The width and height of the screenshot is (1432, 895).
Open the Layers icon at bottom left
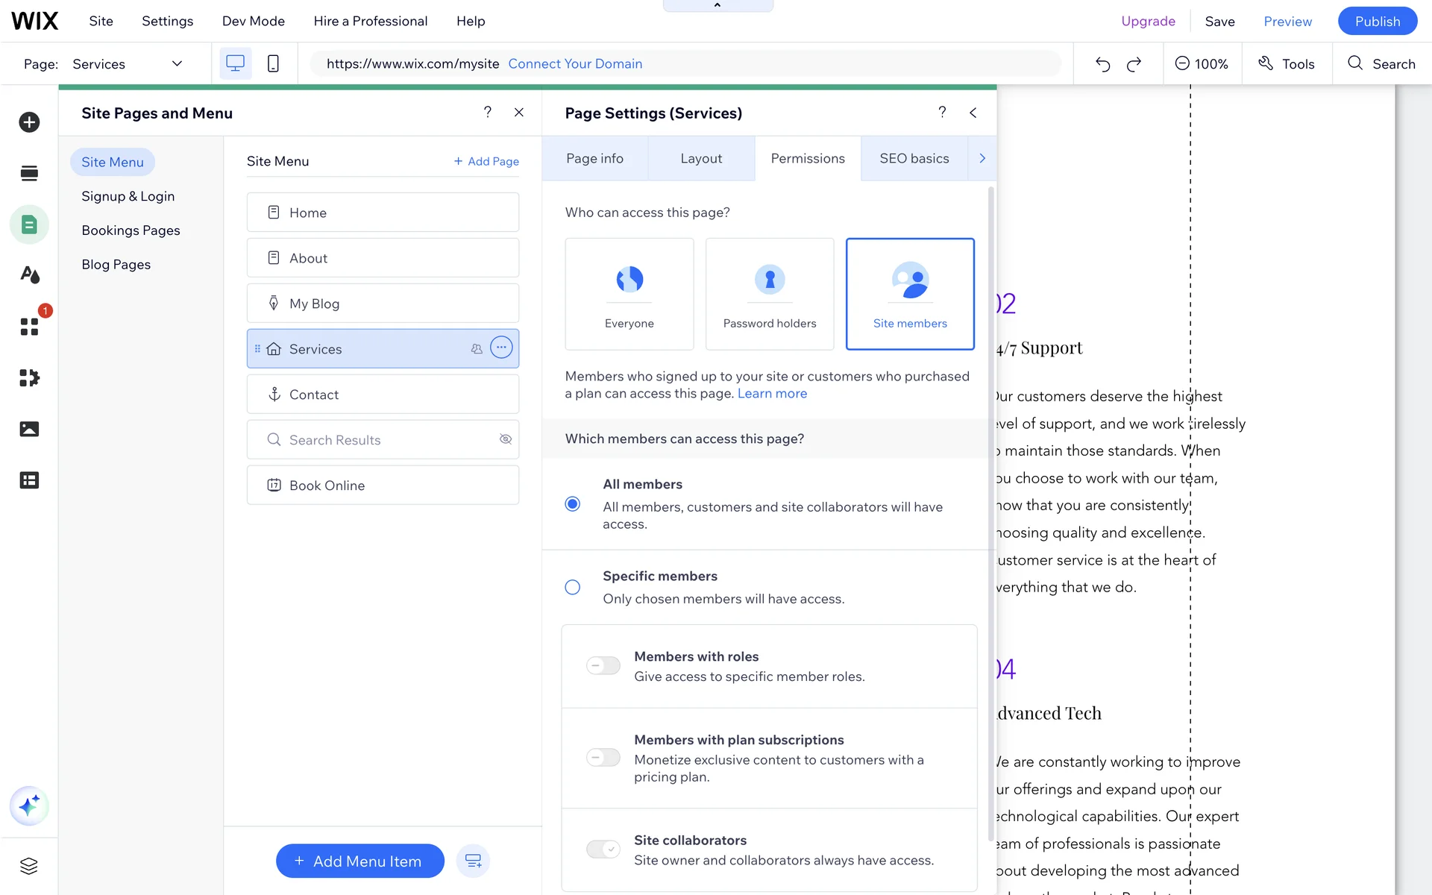(x=29, y=866)
